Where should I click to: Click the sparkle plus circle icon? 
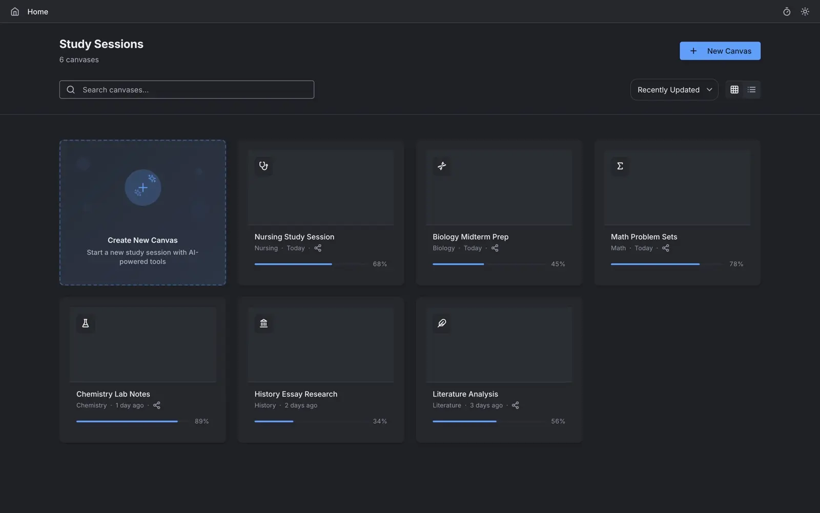click(x=143, y=188)
